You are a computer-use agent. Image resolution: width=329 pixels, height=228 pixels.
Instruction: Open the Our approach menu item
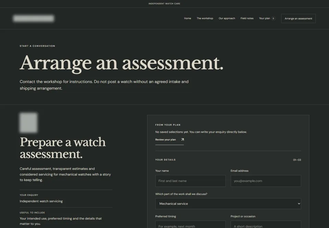(227, 18)
